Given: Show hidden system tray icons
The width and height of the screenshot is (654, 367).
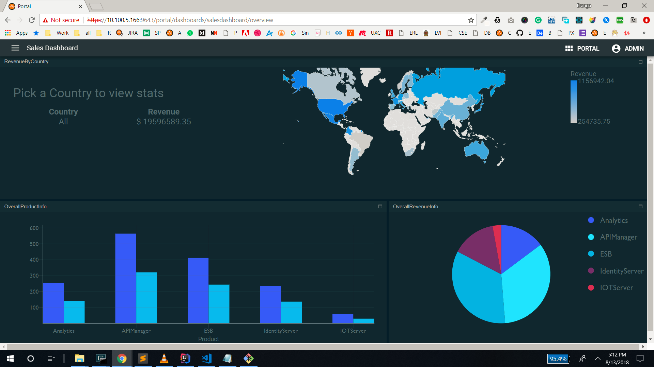Looking at the screenshot, I should 598,359.
